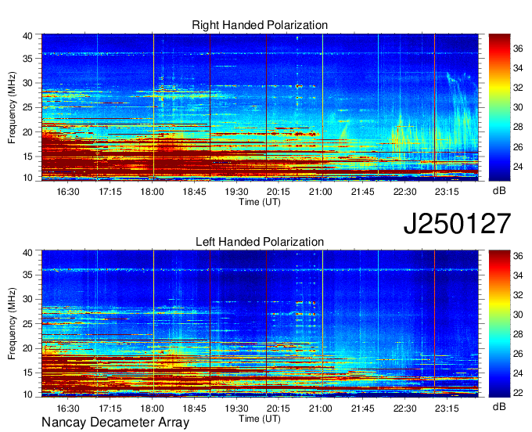The width and height of the screenshot is (532, 432).
Task: Click the 23:15 tick under Right Handed plot
Action: point(447,192)
